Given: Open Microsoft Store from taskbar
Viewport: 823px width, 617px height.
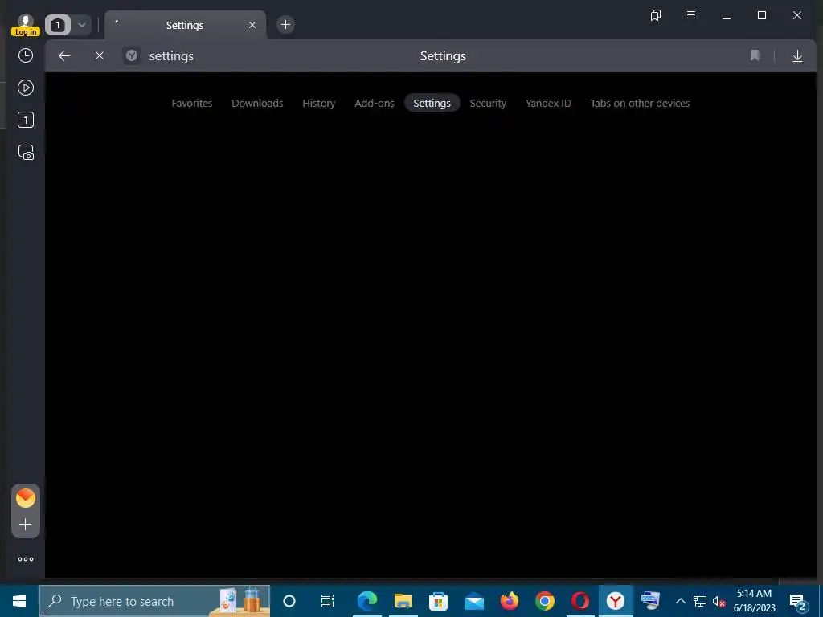Looking at the screenshot, I should [438, 601].
